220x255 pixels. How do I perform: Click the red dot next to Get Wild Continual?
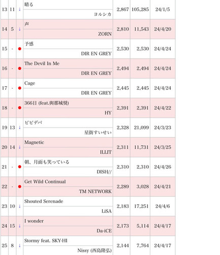pyautogui.click(x=20, y=187)
